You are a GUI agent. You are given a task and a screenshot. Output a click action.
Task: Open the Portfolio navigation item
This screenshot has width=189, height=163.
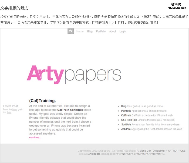(x=101, y=31)
